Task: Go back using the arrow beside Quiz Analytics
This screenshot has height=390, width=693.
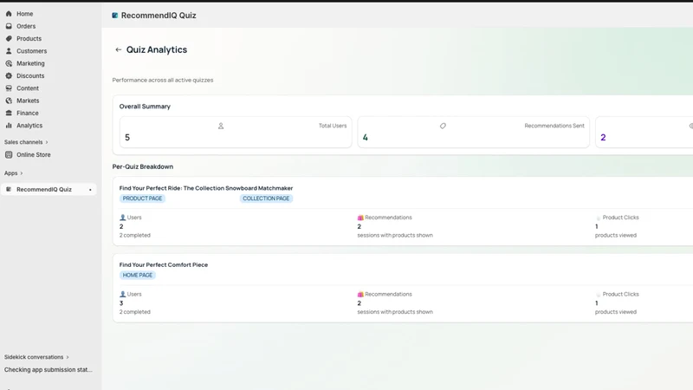Action: (x=118, y=49)
